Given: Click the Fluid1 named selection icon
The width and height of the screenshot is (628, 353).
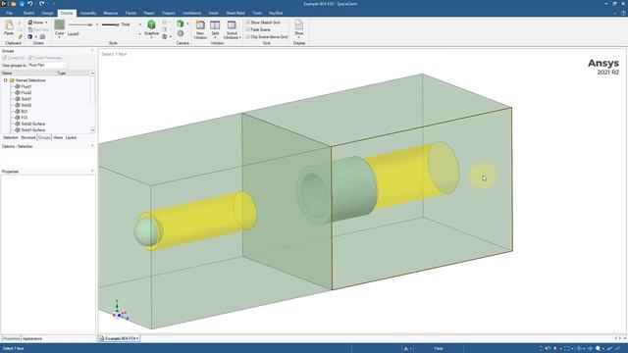Looking at the screenshot, I should tap(18, 86).
